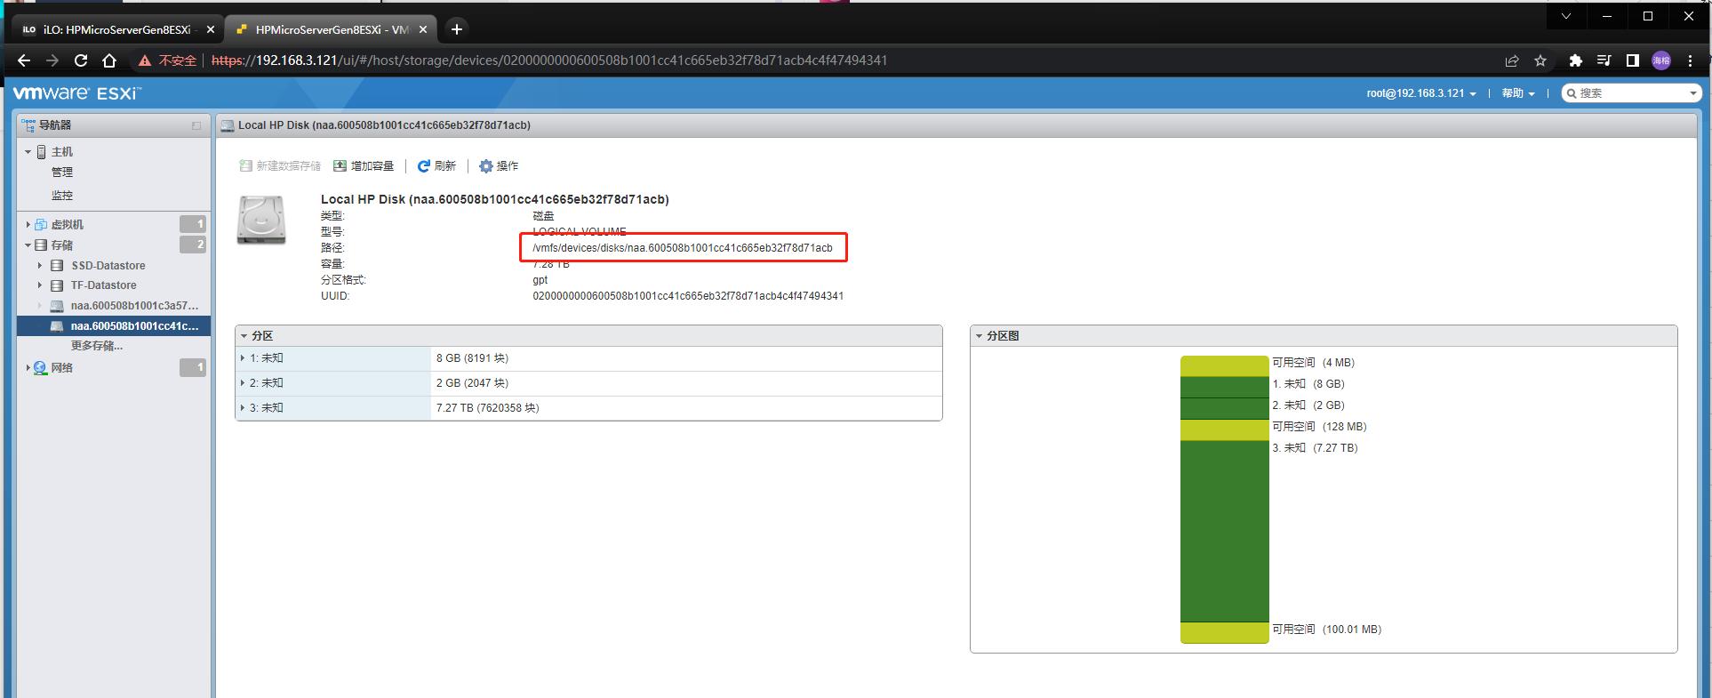Open the 操作 actions gear menu
Screen dimensions: 1712x698
click(x=499, y=166)
